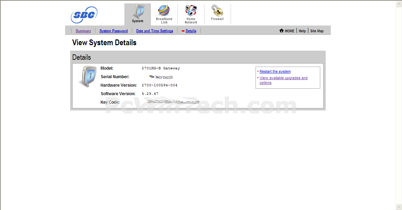The image size is (402, 210).
Task: Click the Details section header
Action: pos(81,57)
